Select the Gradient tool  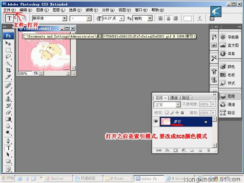(x=8, y=119)
